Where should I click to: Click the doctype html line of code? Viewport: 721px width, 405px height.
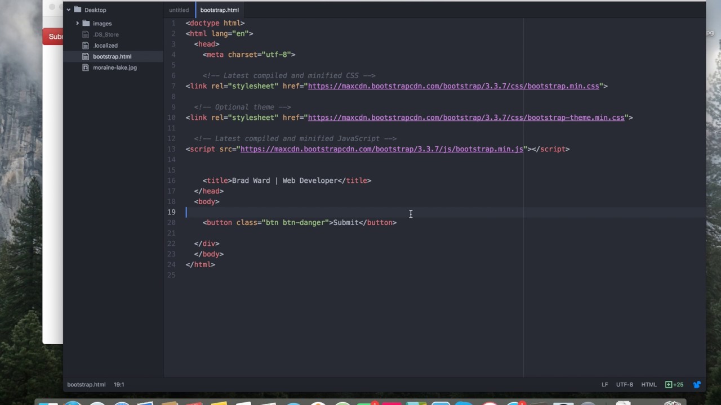(x=215, y=23)
